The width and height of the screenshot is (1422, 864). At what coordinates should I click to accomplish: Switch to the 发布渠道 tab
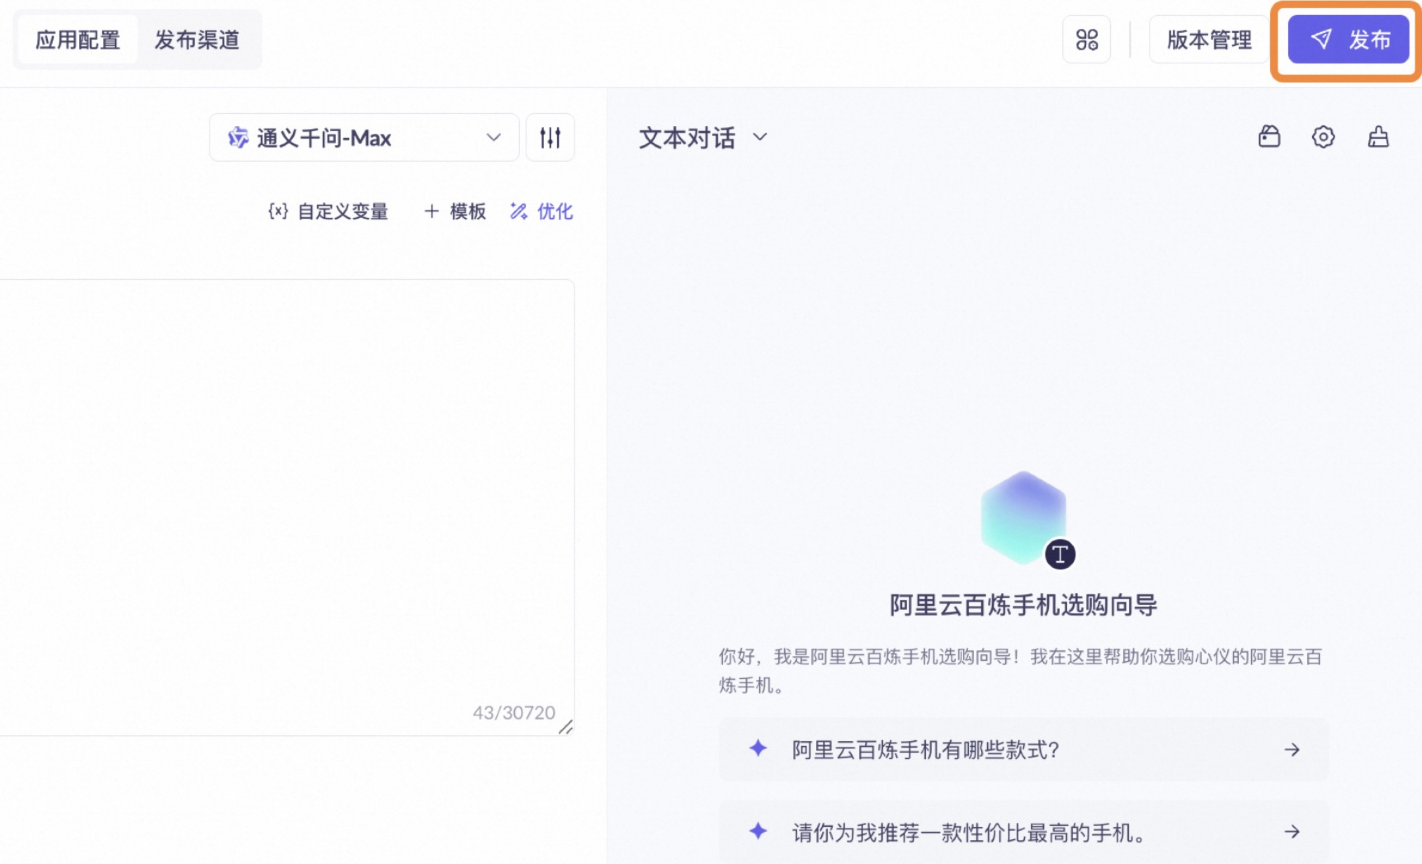[x=197, y=40]
